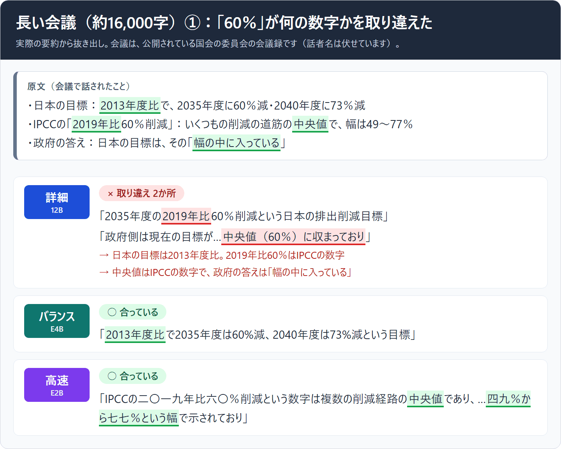Click green-highlighted 2019年比 in the 原文 box
Screen dimensions: 561x449
[96, 124]
